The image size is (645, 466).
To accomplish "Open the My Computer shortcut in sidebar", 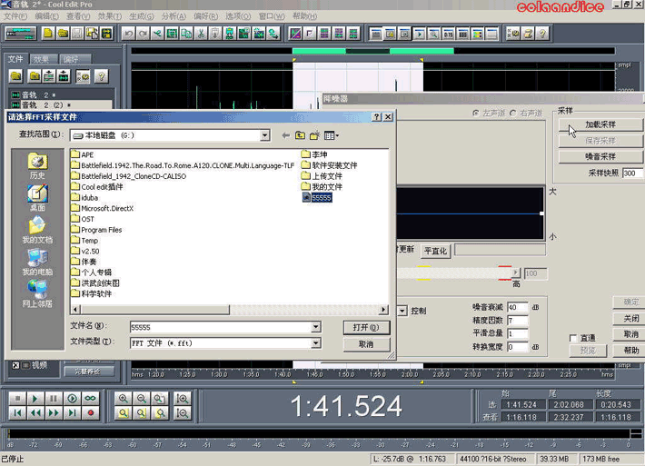I will (x=37, y=261).
